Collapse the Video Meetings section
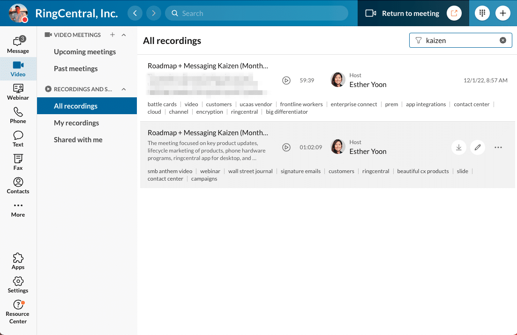Image resolution: width=517 pixels, height=335 pixels. pos(124,35)
